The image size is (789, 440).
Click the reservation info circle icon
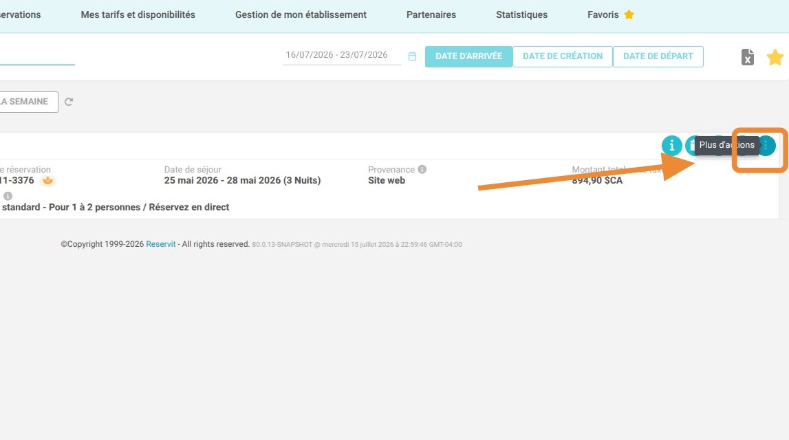pyautogui.click(x=672, y=146)
